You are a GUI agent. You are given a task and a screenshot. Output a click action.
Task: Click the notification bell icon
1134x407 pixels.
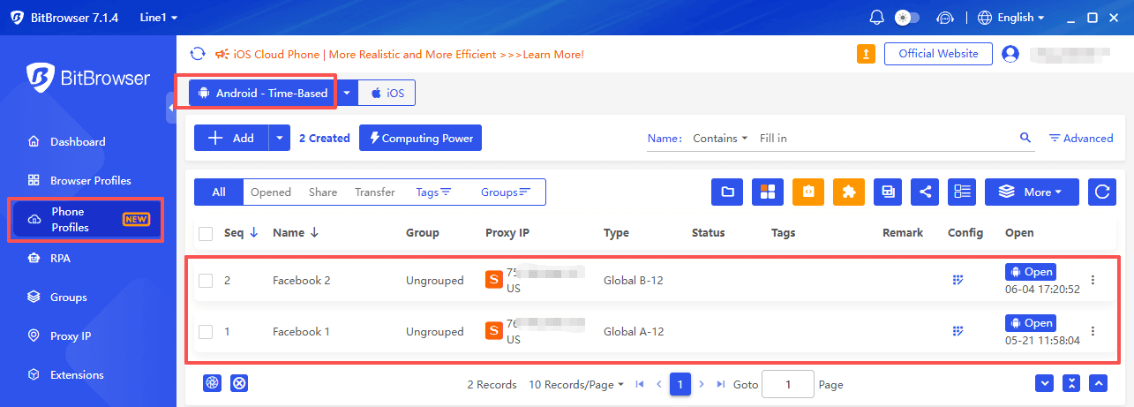tap(876, 18)
